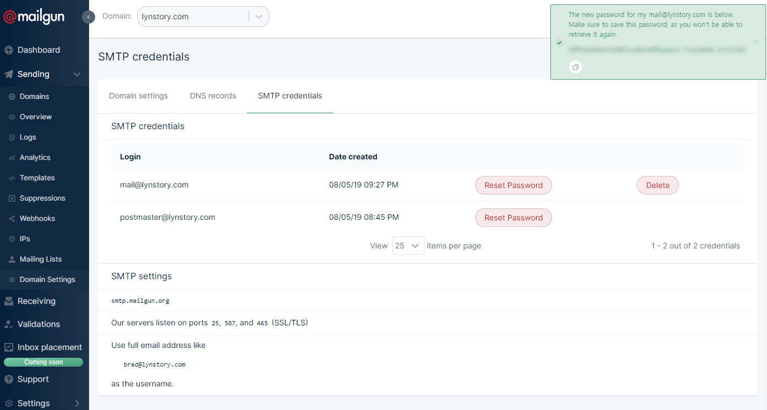Click the Templates code icon
This screenshot has width=767, height=410.
coord(12,178)
